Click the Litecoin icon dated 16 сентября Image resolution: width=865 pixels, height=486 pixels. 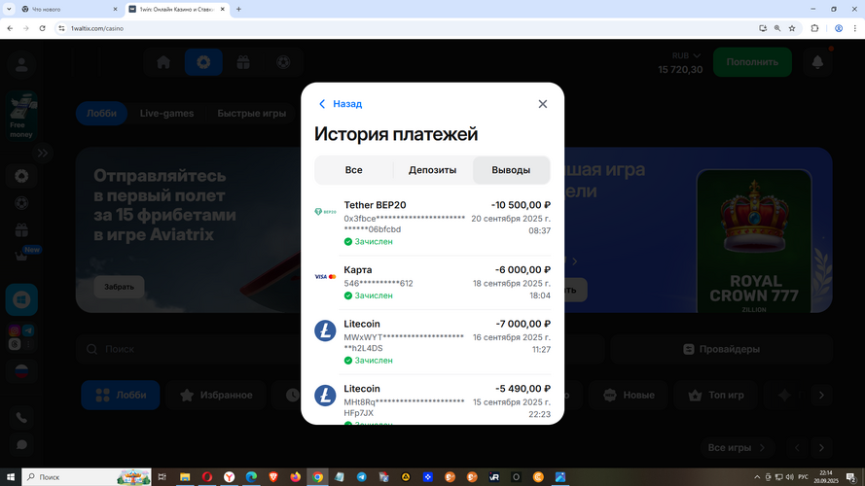pos(325,330)
